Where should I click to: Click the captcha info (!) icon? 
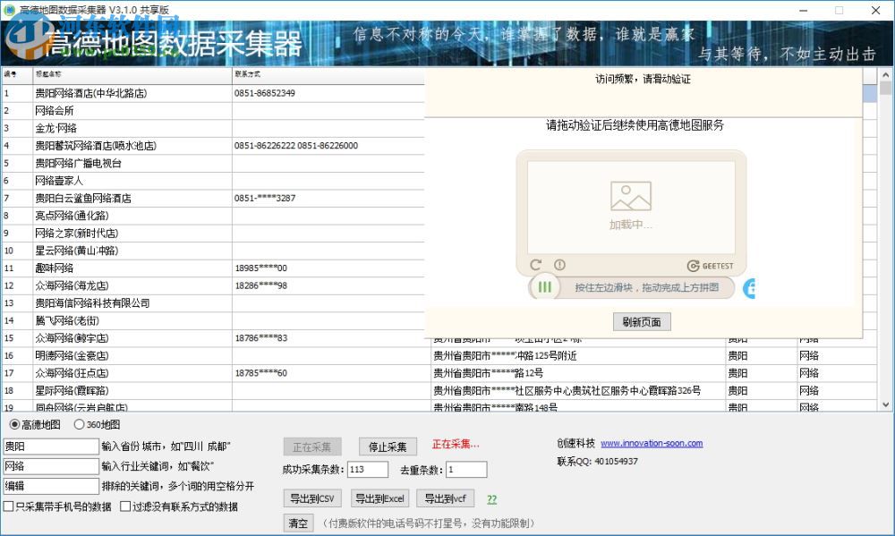(558, 265)
